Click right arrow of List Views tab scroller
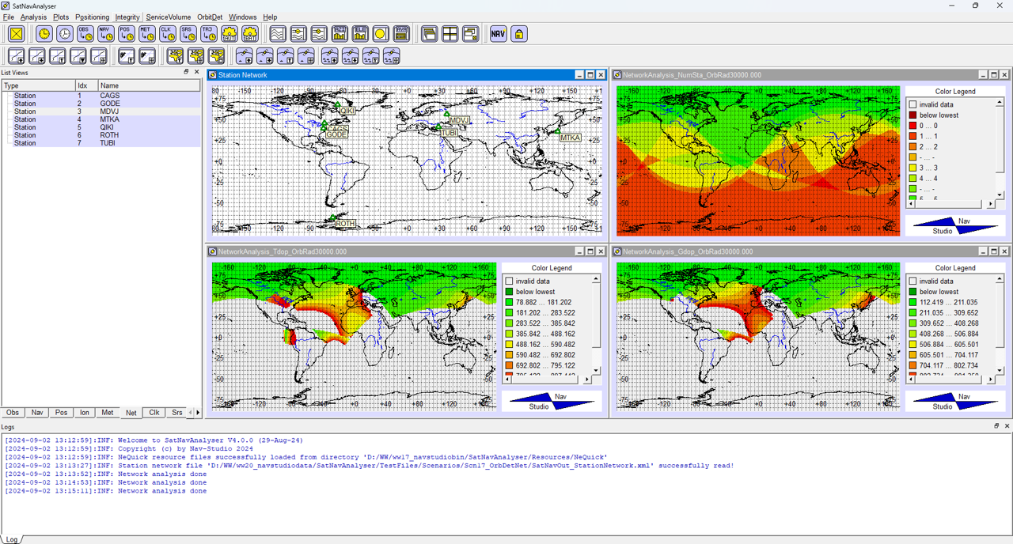Image resolution: width=1013 pixels, height=544 pixels. click(198, 413)
